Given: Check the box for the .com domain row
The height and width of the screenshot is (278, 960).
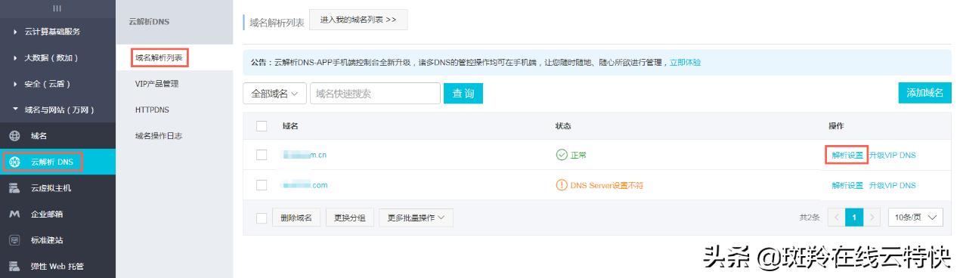Looking at the screenshot, I should 262,185.
